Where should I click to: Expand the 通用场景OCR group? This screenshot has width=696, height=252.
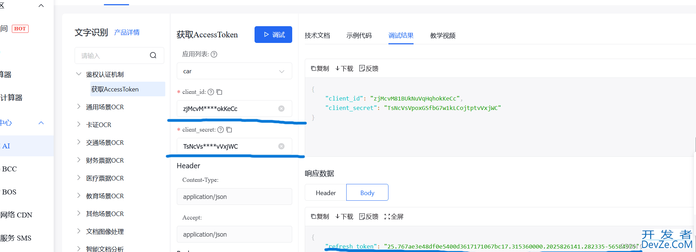click(x=79, y=106)
